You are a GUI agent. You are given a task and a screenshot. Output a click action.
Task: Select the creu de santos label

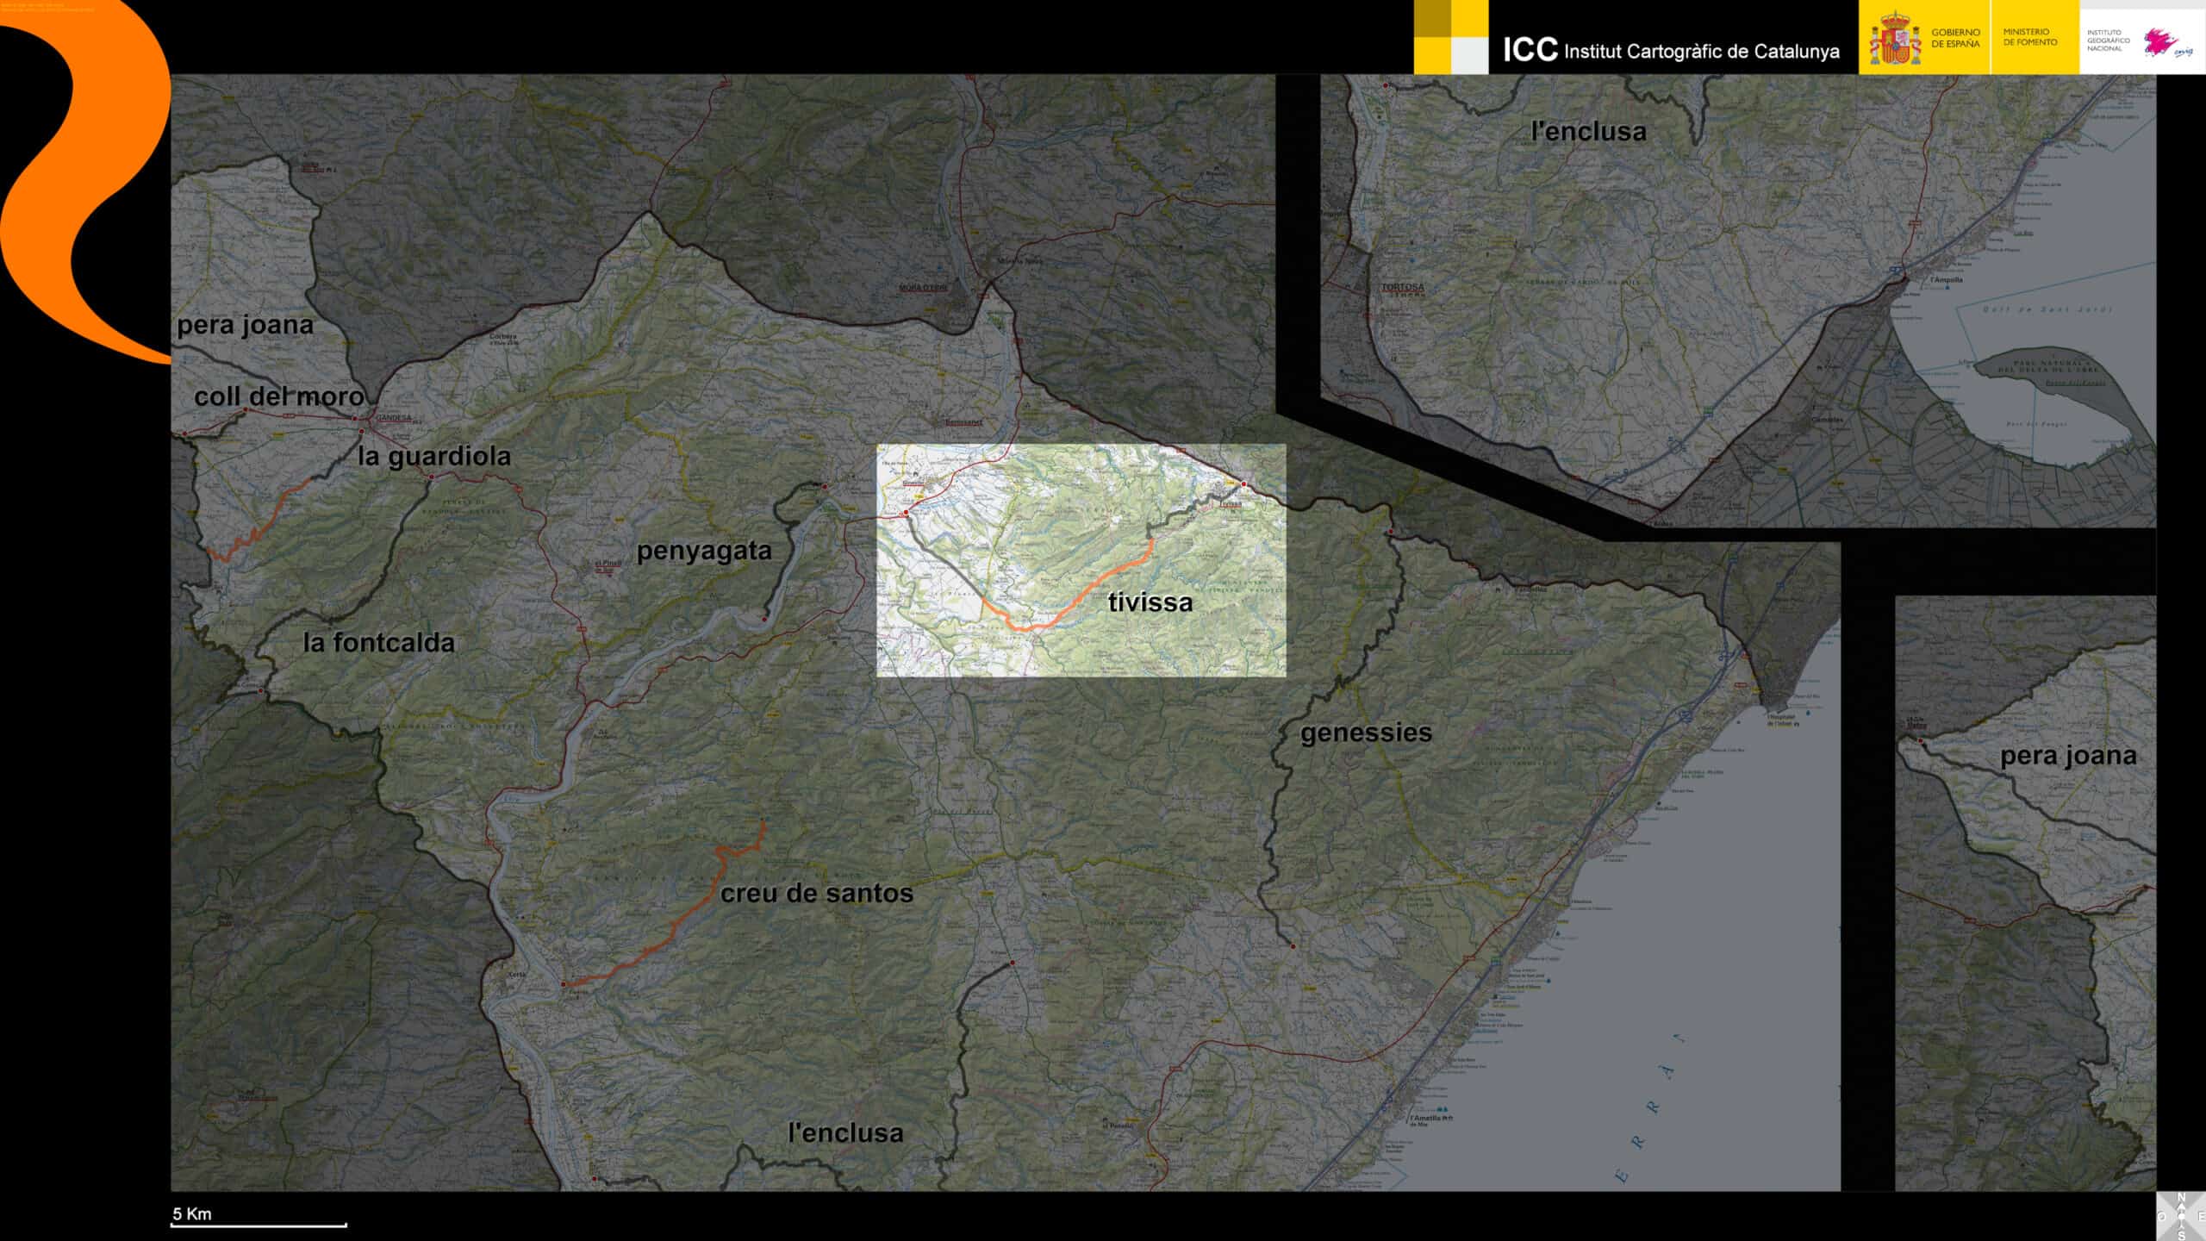pos(816,894)
